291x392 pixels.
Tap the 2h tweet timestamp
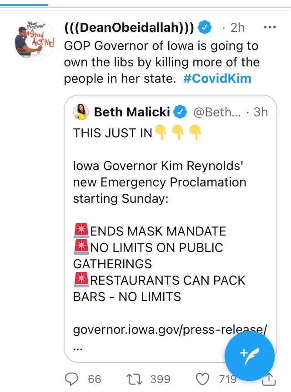[x=237, y=28]
